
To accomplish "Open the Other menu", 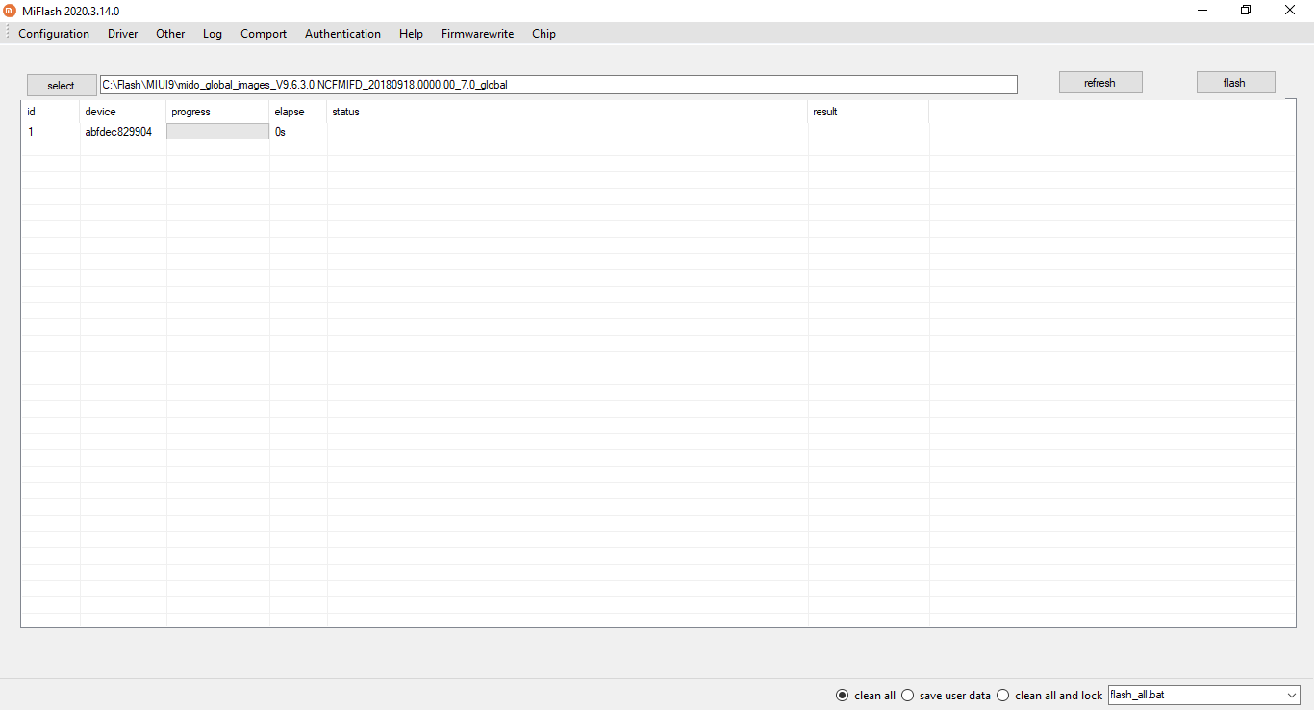I will coord(170,34).
